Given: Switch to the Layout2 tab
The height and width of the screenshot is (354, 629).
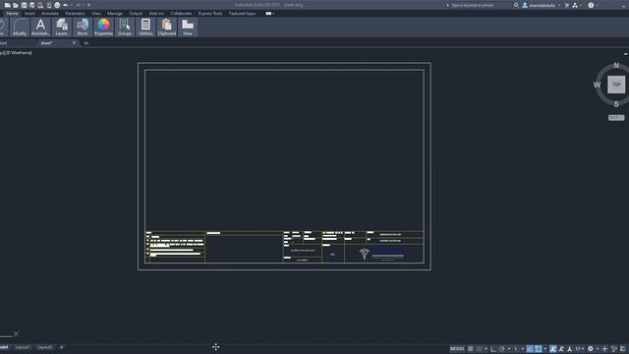Looking at the screenshot, I should (44, 347).
